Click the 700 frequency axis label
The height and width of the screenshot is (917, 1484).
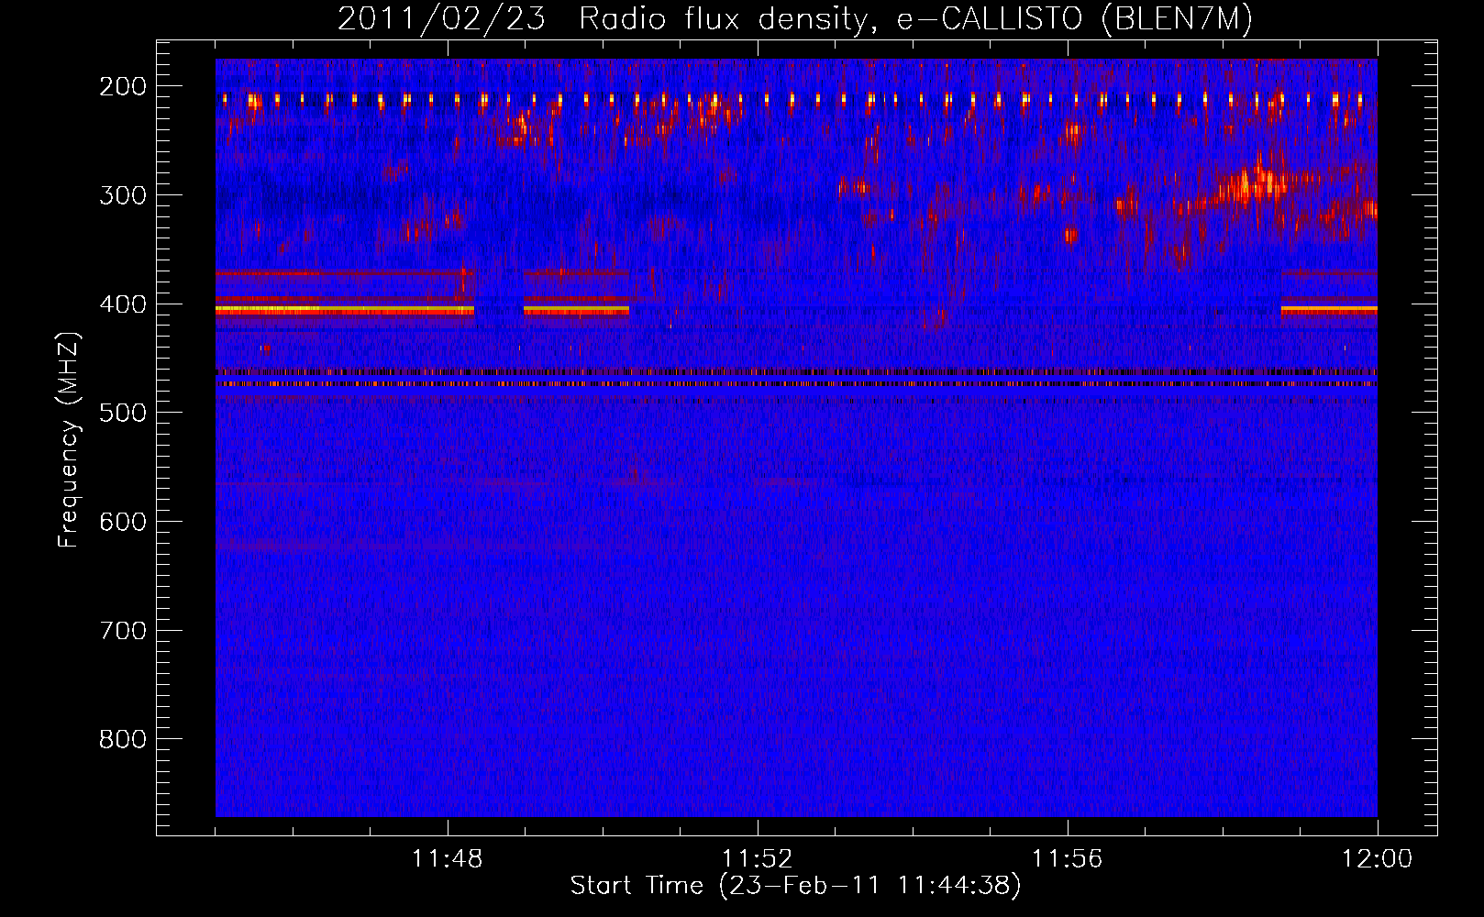coord(123,631)
